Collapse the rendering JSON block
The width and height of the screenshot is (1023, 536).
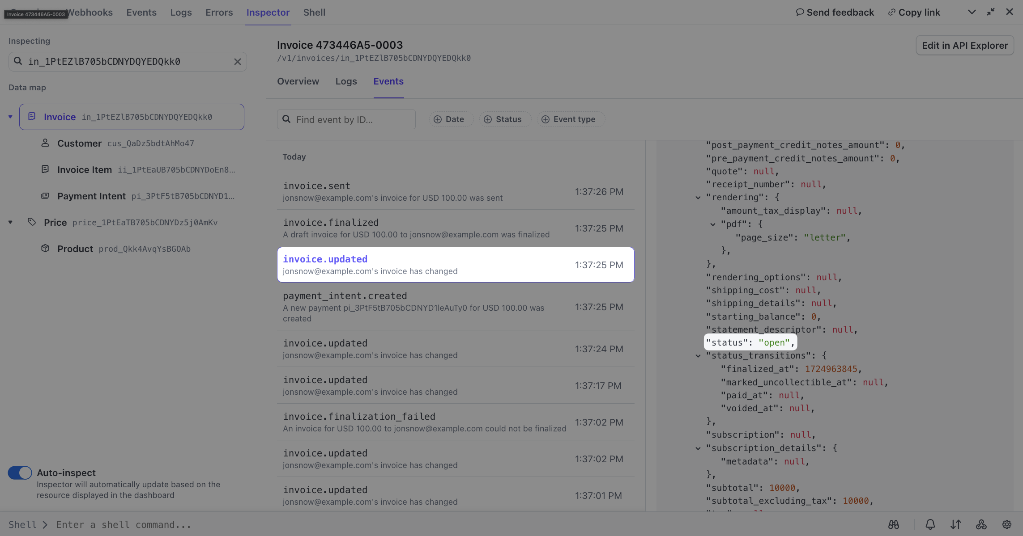point(698,198)
